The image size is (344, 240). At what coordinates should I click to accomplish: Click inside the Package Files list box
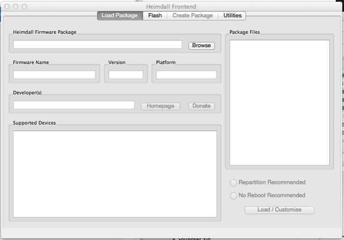click(x=279, y=103)
